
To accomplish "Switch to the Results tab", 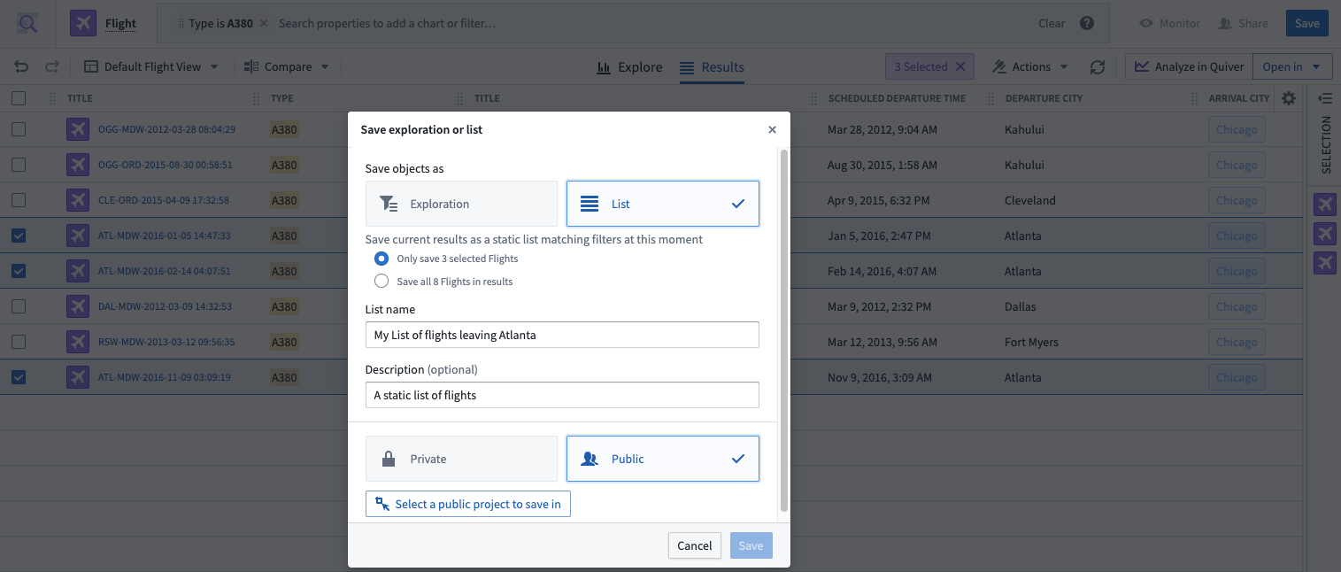I will coord(712,66).
